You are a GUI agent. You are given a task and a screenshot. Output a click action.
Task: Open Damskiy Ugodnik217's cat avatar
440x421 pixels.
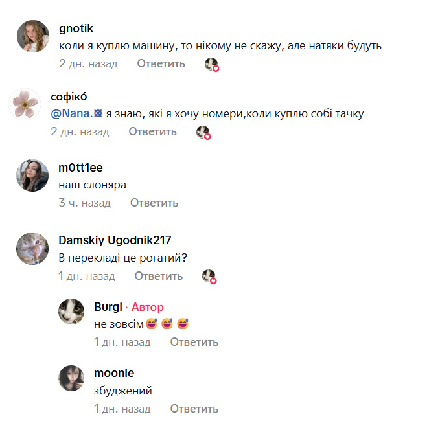32,249
